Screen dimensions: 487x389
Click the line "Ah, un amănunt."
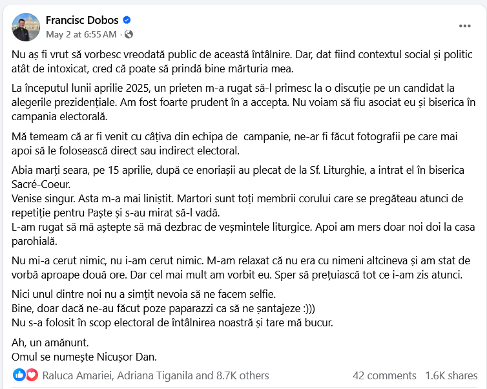[50, 342]
